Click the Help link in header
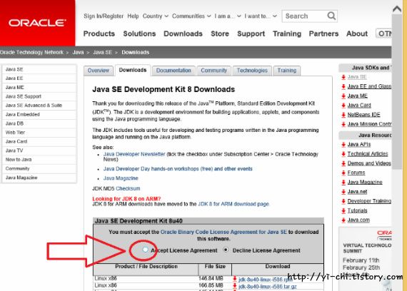Image resolution: width=407 pixels, height=291 pixels. click(133, 16)
